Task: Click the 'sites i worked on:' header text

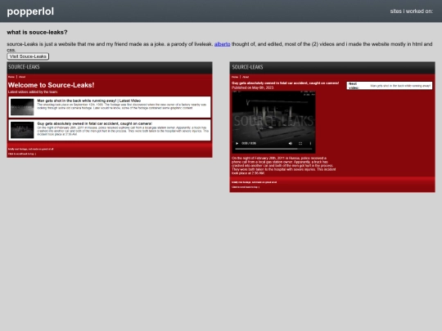Action: click(411, 11)
